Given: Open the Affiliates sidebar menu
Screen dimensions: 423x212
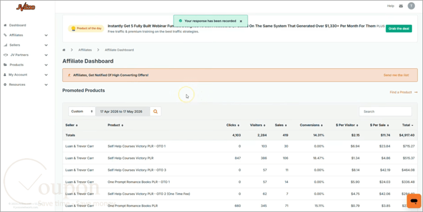Looking at the screenshot, I should [16, 35].
